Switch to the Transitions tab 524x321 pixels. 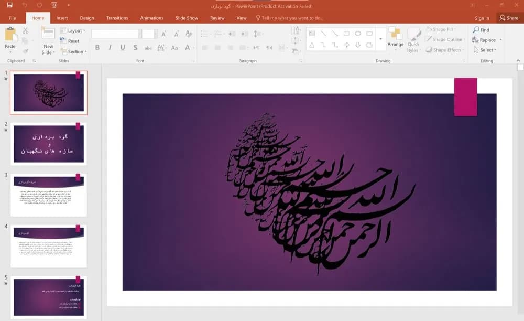click(117, 18)
